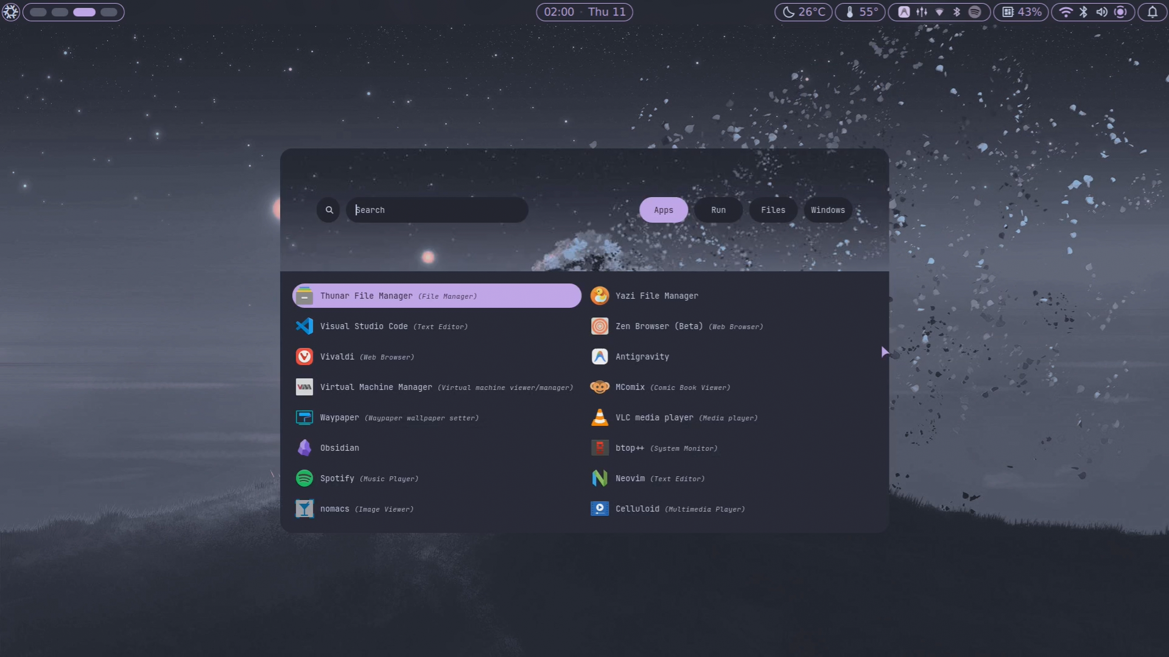Click the Antigravity tray icon in top bar
This screenshot has height=657, width=1169.
coord(904,12)
